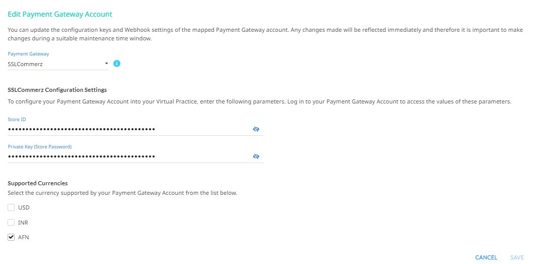Select the SSLCommerz gateway combo box
This screenshot has width=538, height=264.
click(x=58, y=64)
